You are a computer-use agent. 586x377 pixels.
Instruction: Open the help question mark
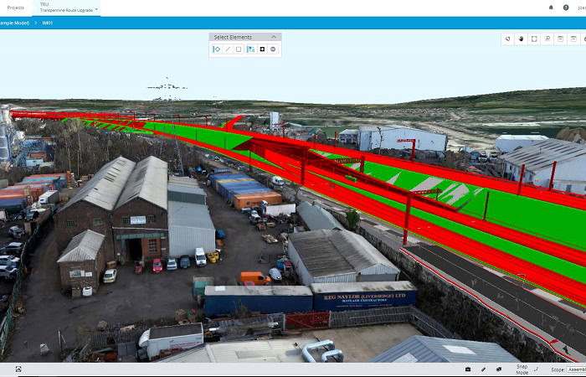click(x=565, y=8)
